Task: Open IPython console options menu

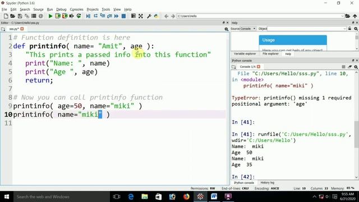Action: [x=356, y=67]
